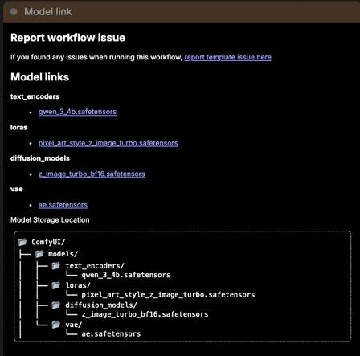
Task: Select z_image_turbo_bf16.safetensors in the storage tree
Action: point(145,314)
